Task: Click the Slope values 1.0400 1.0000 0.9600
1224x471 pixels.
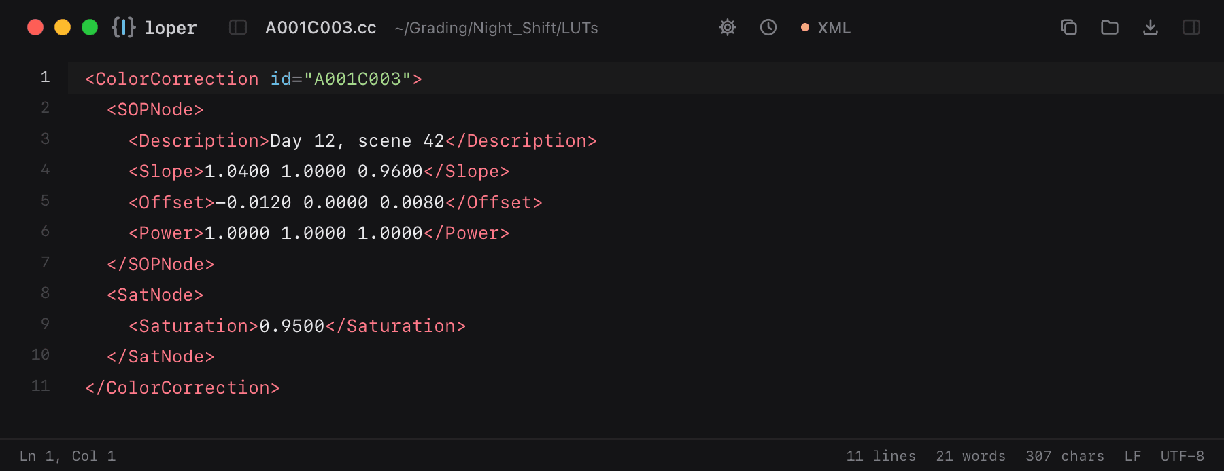Action: [313, 172]
